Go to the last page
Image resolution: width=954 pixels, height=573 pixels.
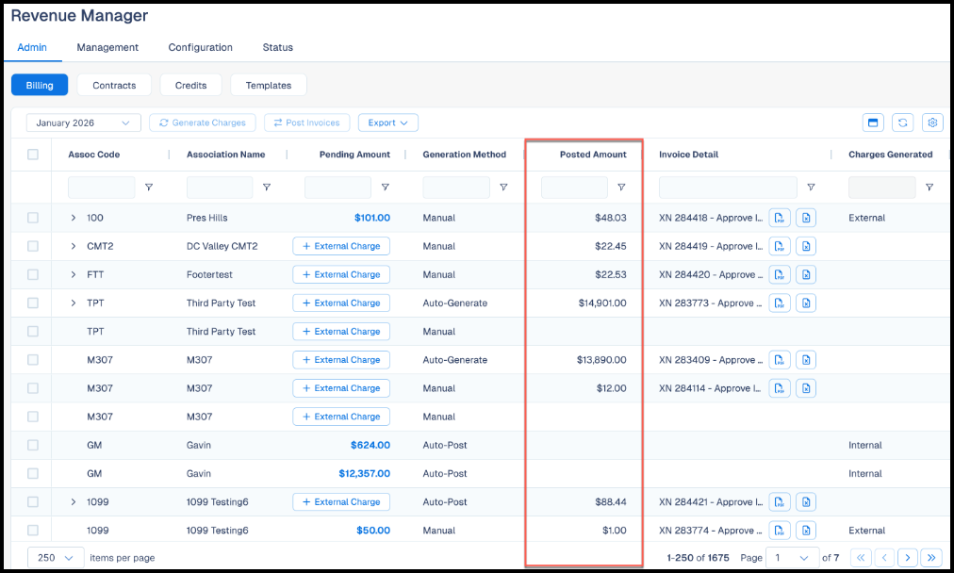(x=931, y=558)
